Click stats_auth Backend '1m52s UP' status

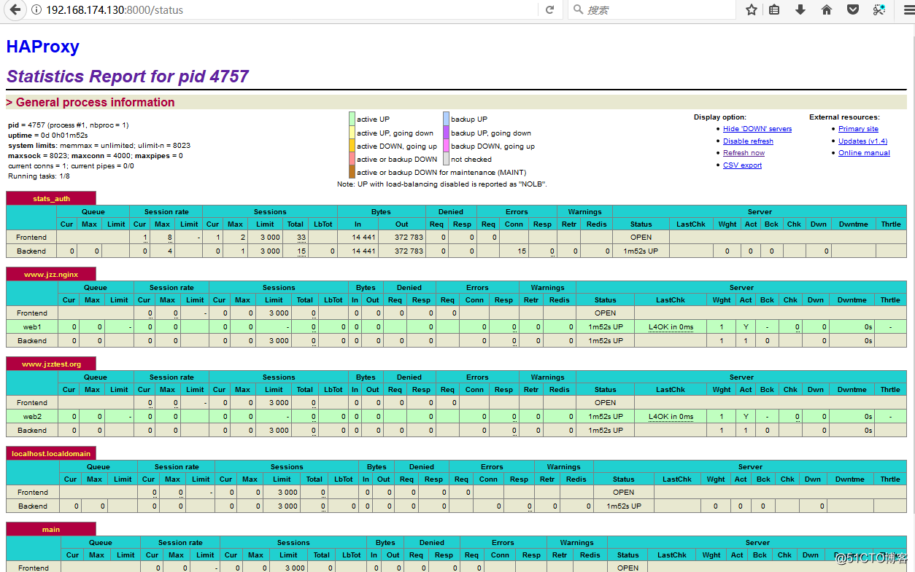641,251
